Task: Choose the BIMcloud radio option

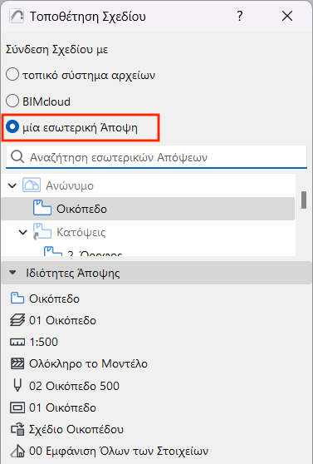Action: click(12, 101)
